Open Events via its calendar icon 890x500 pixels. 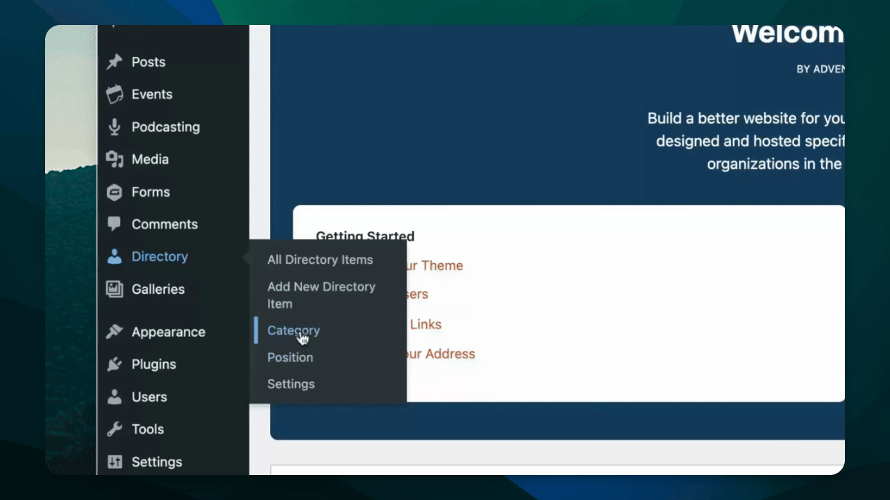(115, 94)
